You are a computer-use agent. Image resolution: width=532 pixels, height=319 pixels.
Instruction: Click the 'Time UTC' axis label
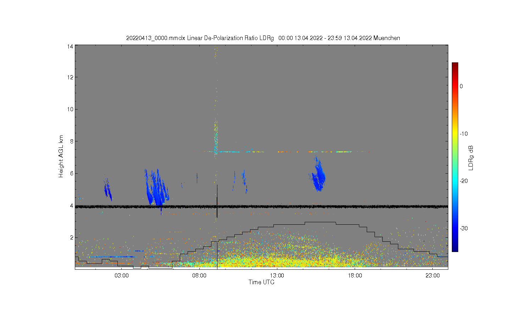[261, 282]
